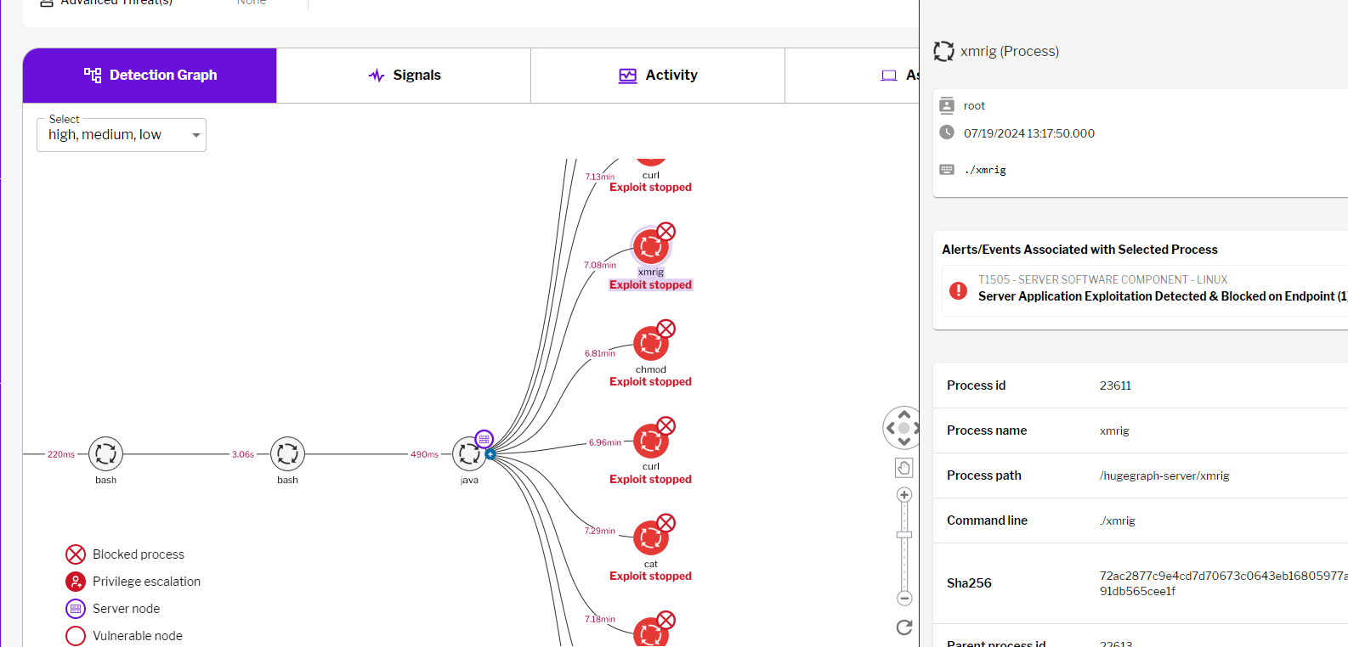Click Exploit stopped label under cat
This screenshot has height=647, width=1348.
651,577
